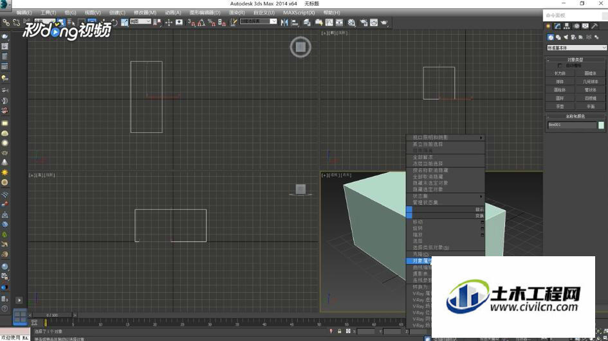Switch to the Utilities hammer tab

pyautogui.click(x=595, y=26)
